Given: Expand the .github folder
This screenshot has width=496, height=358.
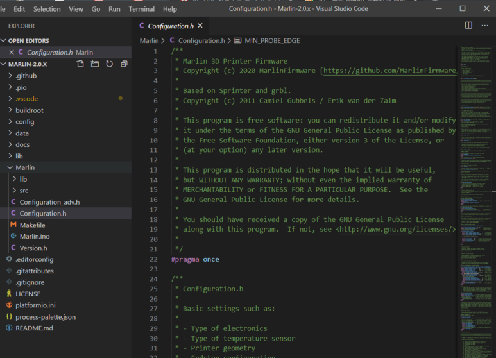Looking at the screenshot, I should coord(10,76).
